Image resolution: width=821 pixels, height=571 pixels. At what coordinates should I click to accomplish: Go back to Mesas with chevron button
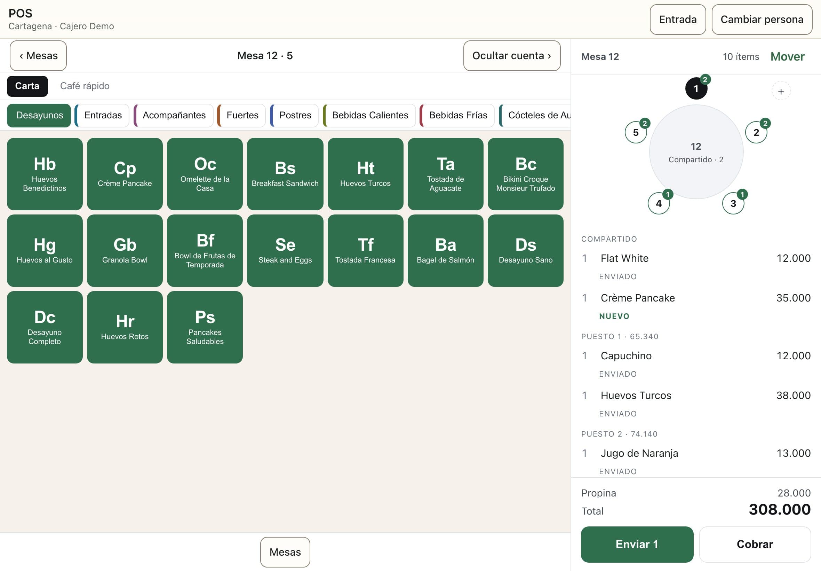[38, 56]
